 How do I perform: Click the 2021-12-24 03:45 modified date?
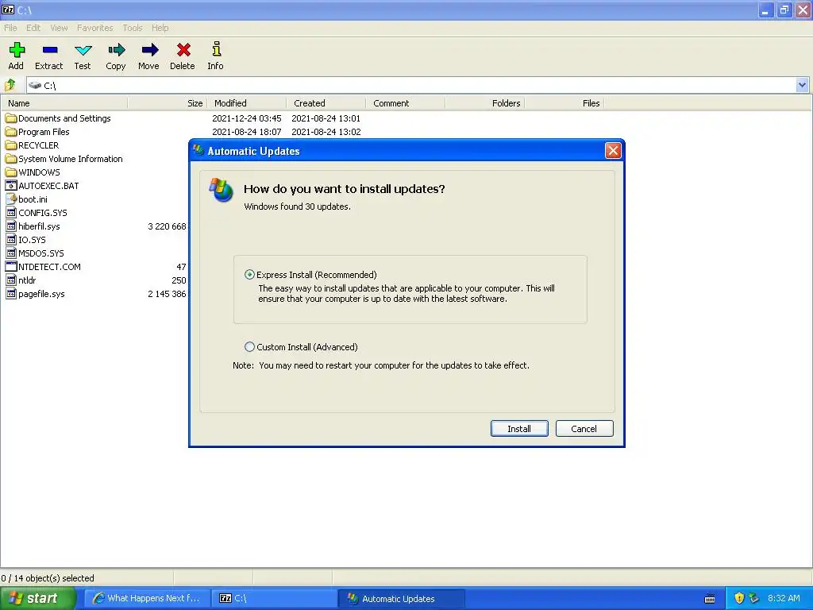coord(247,118)
